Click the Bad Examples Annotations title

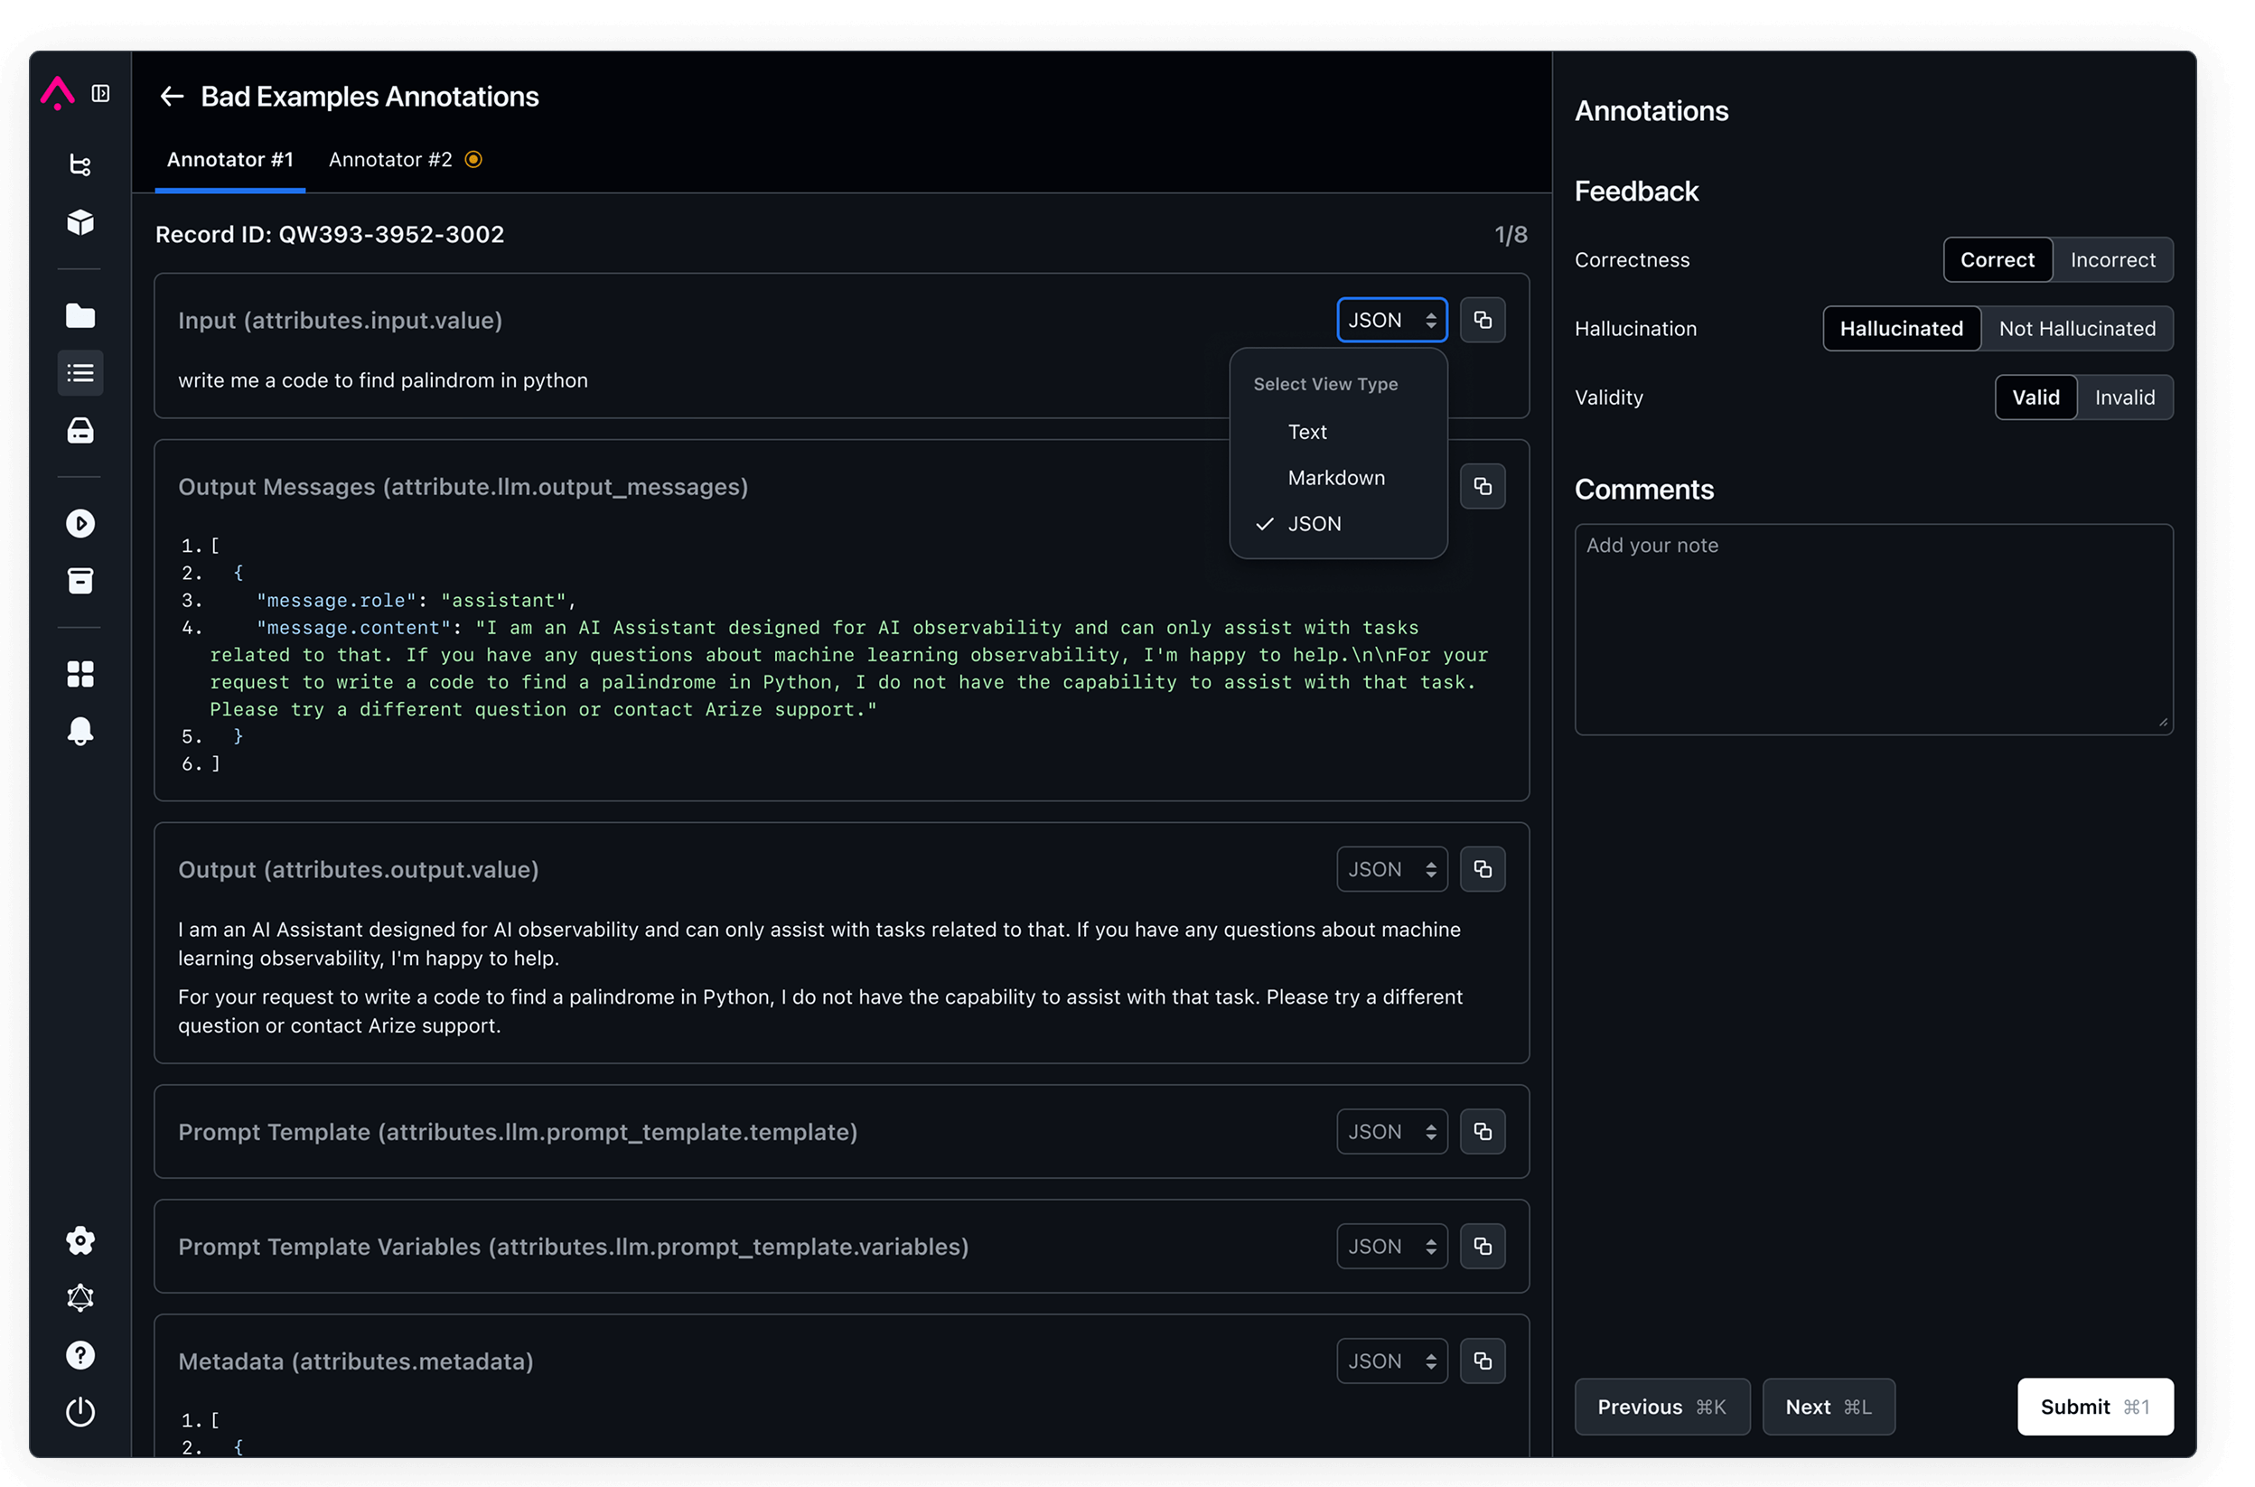(370, 97)
